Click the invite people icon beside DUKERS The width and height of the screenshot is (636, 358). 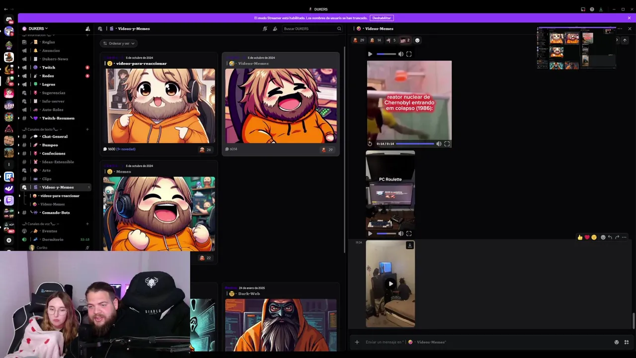(x=87, y=29)
